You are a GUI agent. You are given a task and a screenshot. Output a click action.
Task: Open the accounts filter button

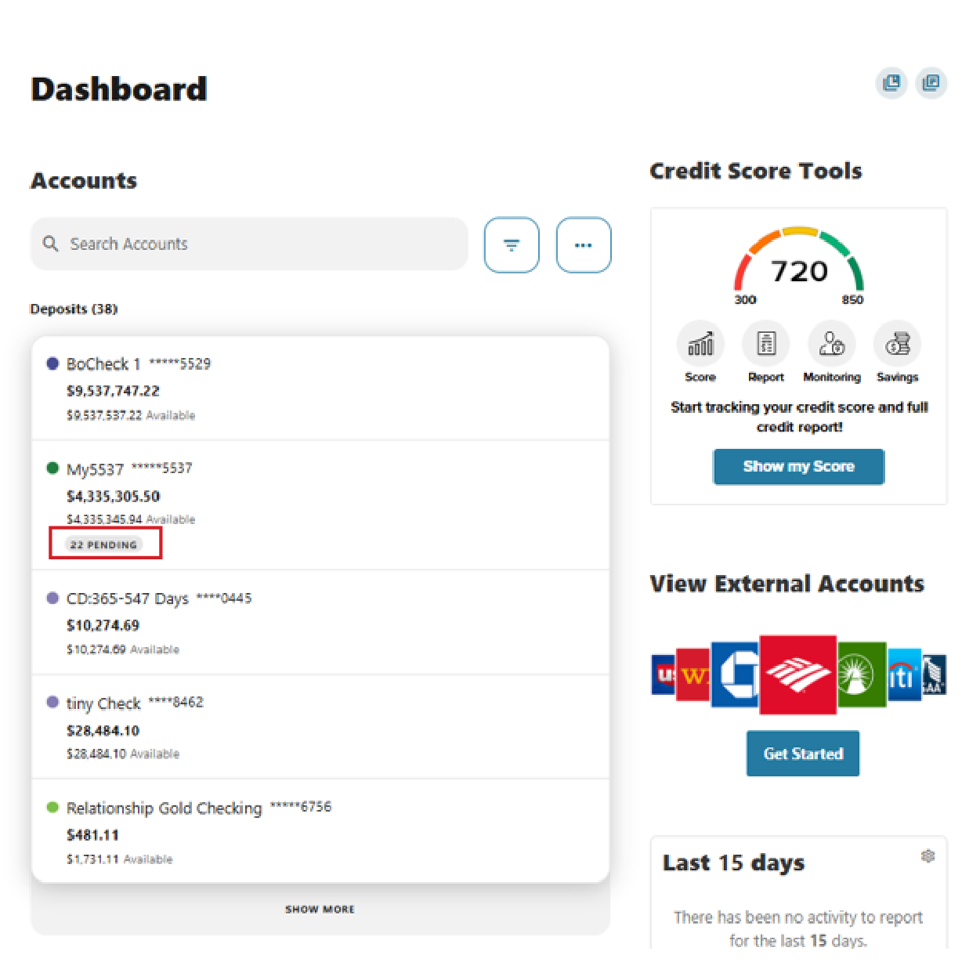pyautogui.click(x=512, y=245)
